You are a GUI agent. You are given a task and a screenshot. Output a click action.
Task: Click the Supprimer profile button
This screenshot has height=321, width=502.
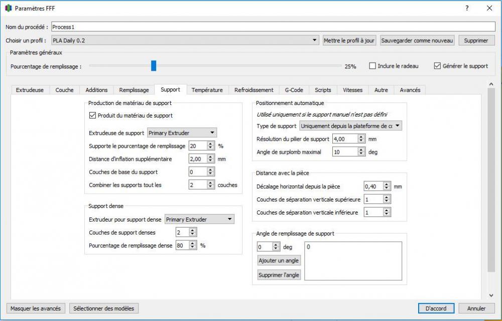[476, 40]
